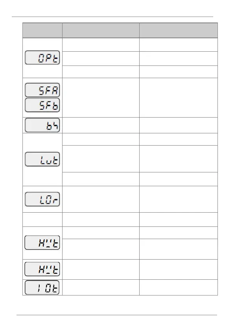This screenshot has width=234, height=331.
Task: Click the rightmost cell in the LOr row
Action: [x=179, y=199]
